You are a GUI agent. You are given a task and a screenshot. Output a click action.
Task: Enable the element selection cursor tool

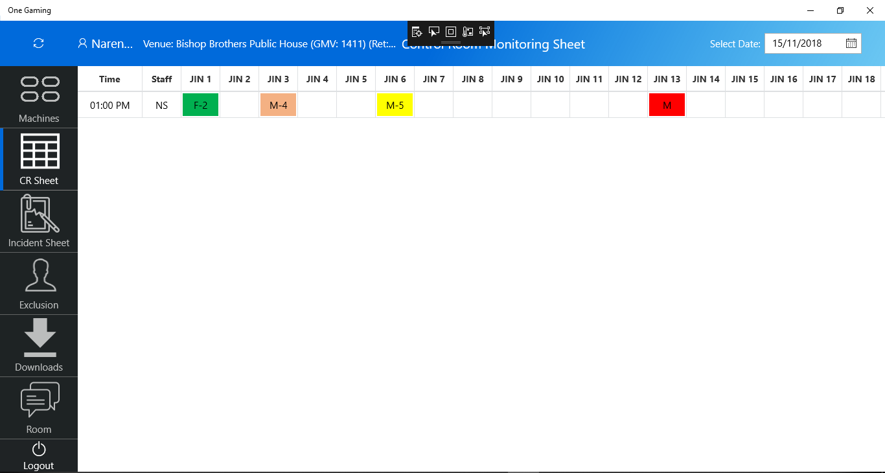[x=434, y=32]
